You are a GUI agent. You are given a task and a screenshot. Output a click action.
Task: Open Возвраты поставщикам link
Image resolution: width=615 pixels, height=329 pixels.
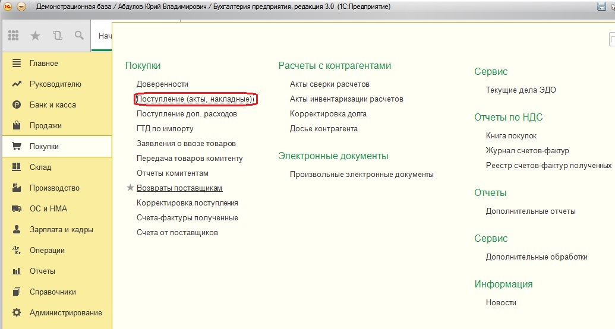point(179,188)
